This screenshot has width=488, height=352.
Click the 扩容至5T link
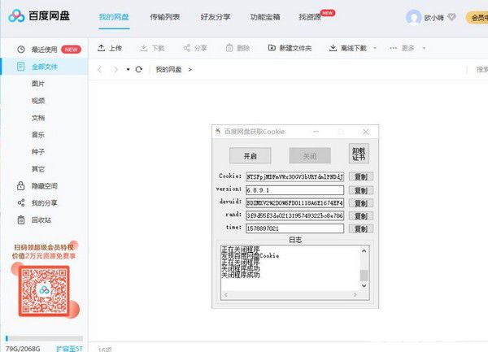coord(69,348)
